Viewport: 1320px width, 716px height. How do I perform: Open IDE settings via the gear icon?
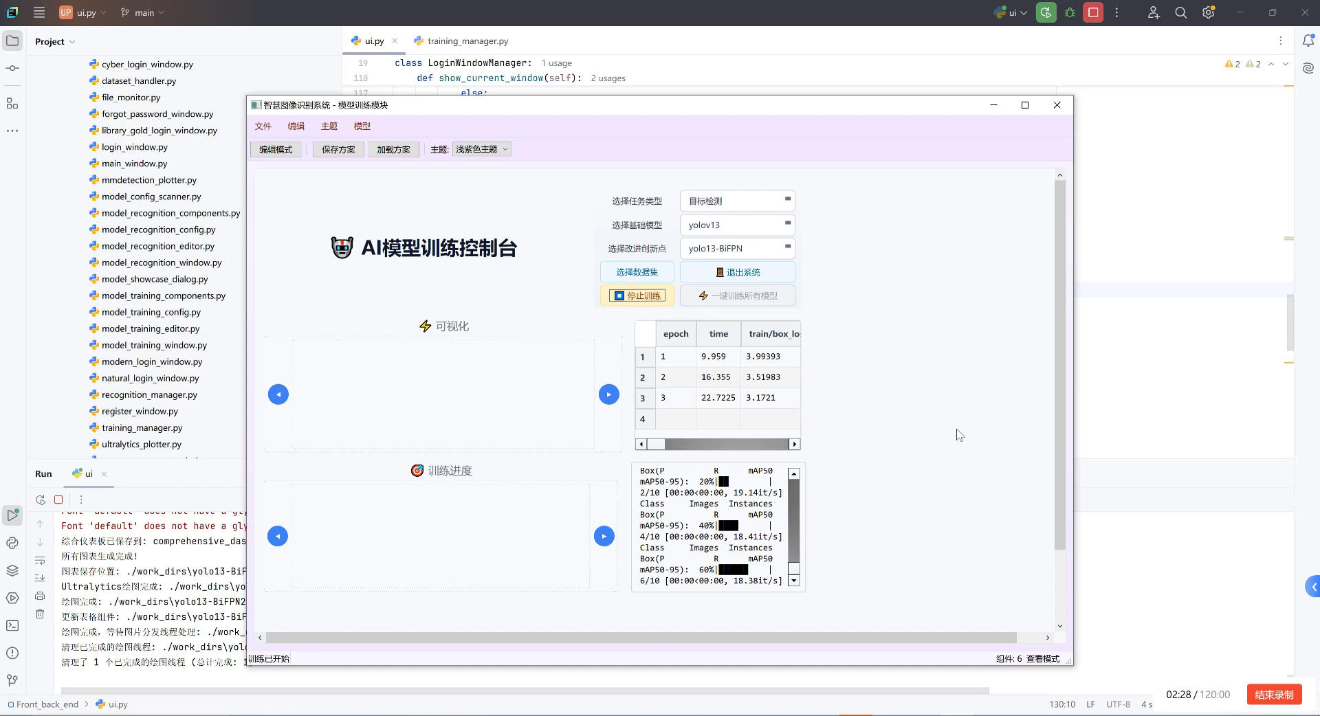pyautogui.click(x=1208, y=12)
